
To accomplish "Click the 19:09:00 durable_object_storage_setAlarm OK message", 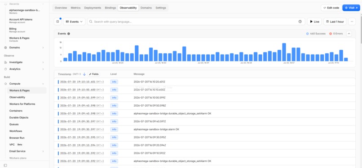I will click(172, 161).
